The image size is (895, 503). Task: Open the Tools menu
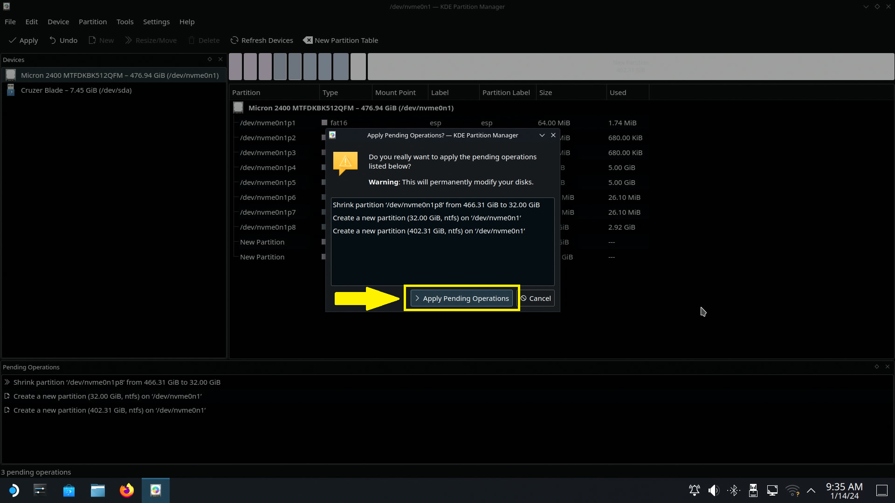pos(124,22)
